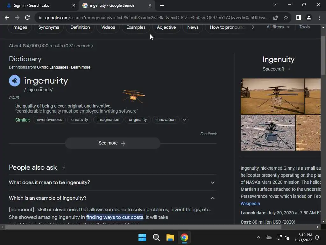Go back to the previous page
The width and height of the screenshot is (326, 245).
(7, 18)
